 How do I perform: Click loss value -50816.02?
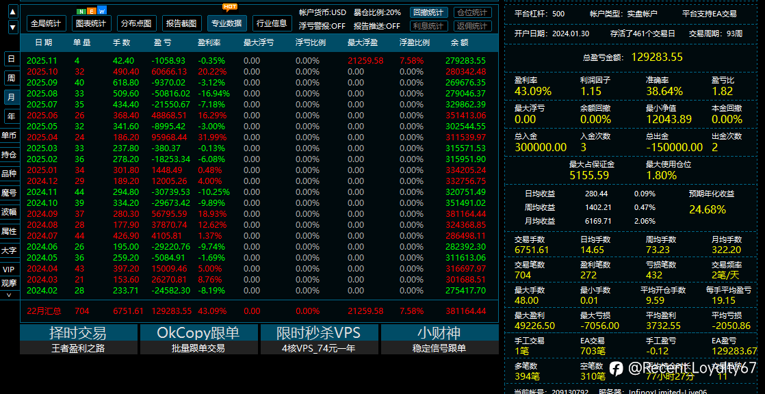coord(171,94)
